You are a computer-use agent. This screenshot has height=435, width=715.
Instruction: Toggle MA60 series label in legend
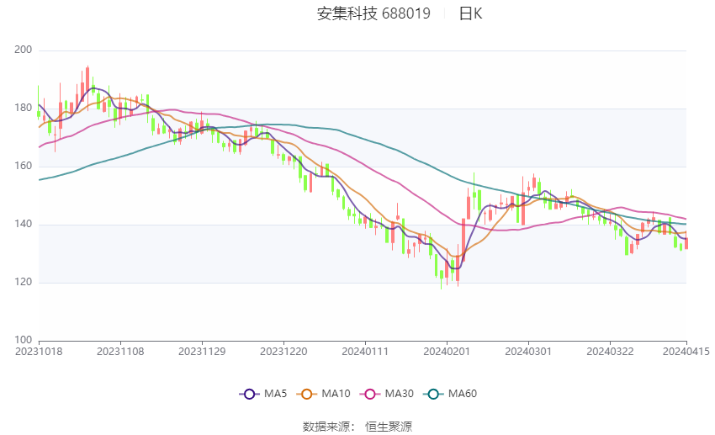coord(463,394)
